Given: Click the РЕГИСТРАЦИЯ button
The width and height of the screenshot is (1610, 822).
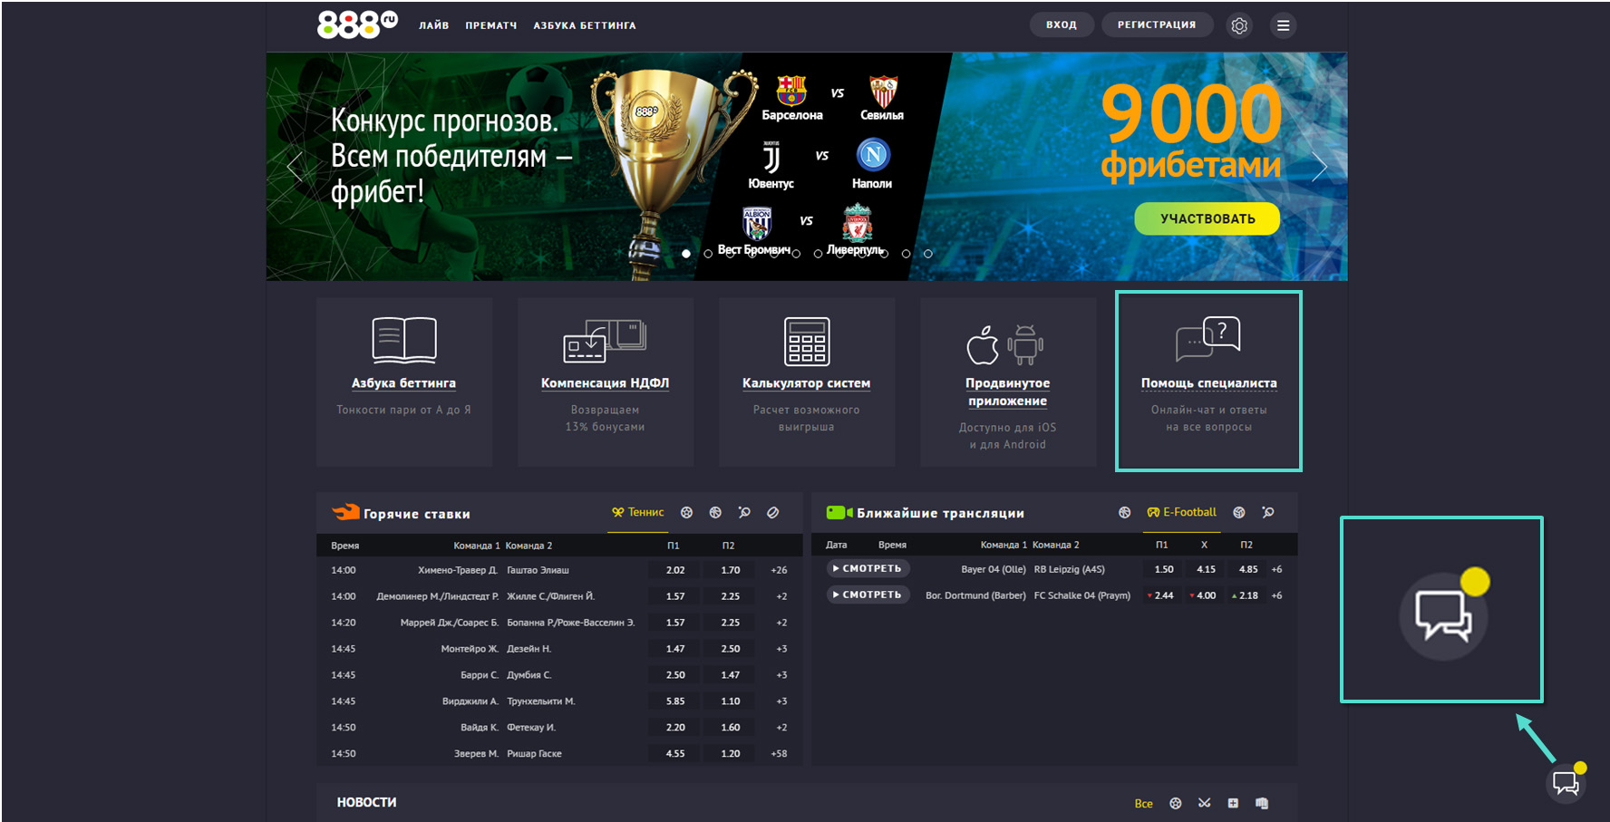Looking at the screenshot, I should [x=1157, y=25].
